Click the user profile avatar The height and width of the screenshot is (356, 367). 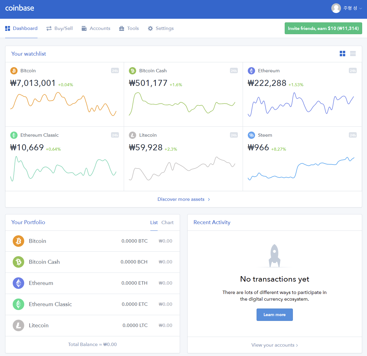(x=336, y=8)
